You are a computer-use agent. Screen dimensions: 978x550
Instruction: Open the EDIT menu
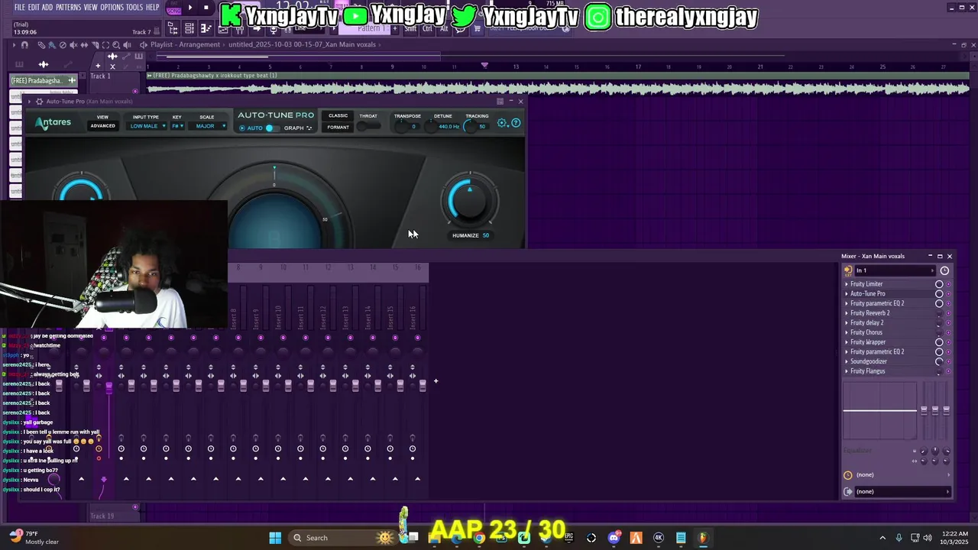34,7
